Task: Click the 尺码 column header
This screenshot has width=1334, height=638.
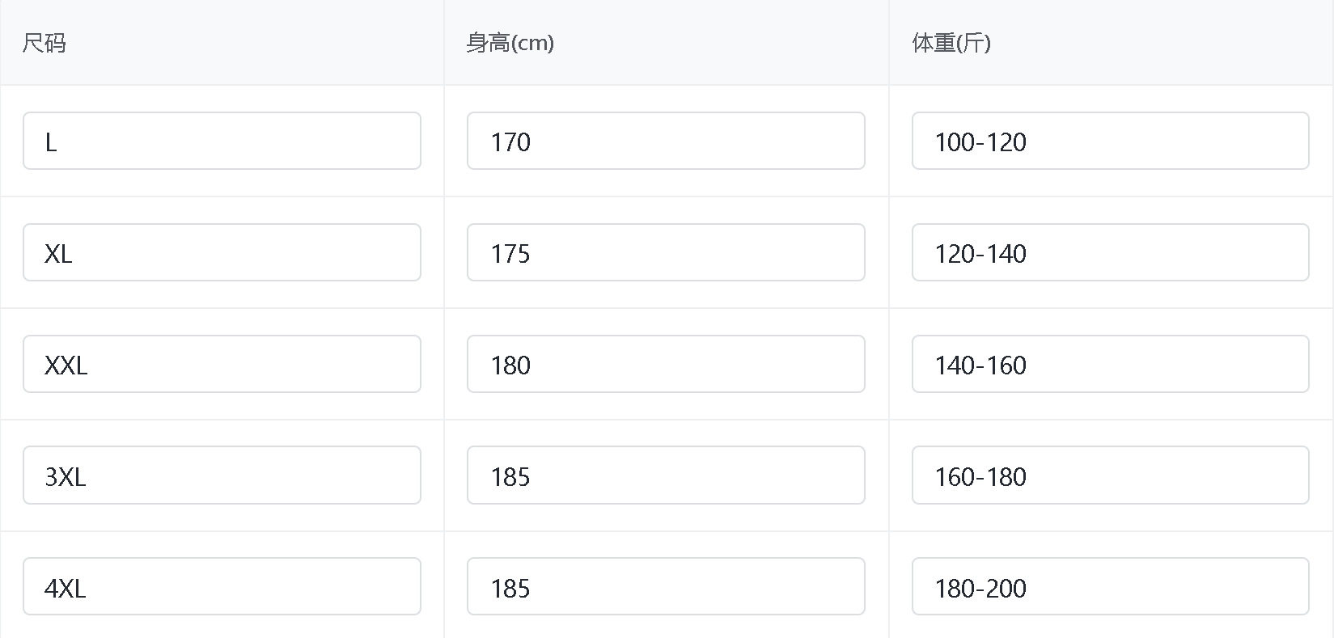Action: (x=44, y=43)
